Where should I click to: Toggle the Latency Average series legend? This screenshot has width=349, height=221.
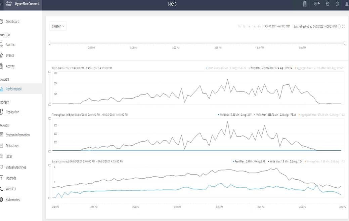[325, 161]
